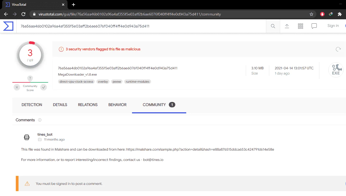This screenshot has width=346, height=196.
Task: Click the site lock padlock icon
Action: (x=34, y=14)
